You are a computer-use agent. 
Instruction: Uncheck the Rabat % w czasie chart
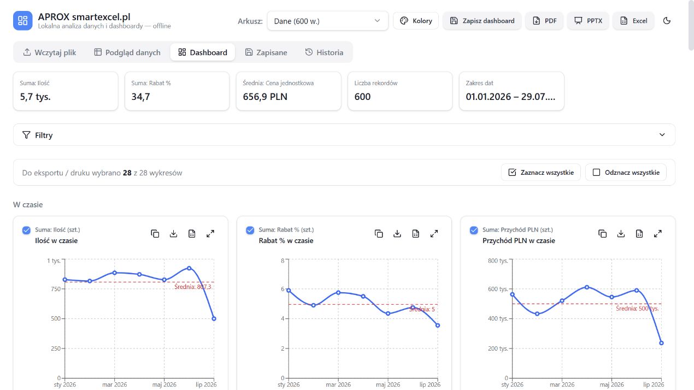click(x=250, y=231)
